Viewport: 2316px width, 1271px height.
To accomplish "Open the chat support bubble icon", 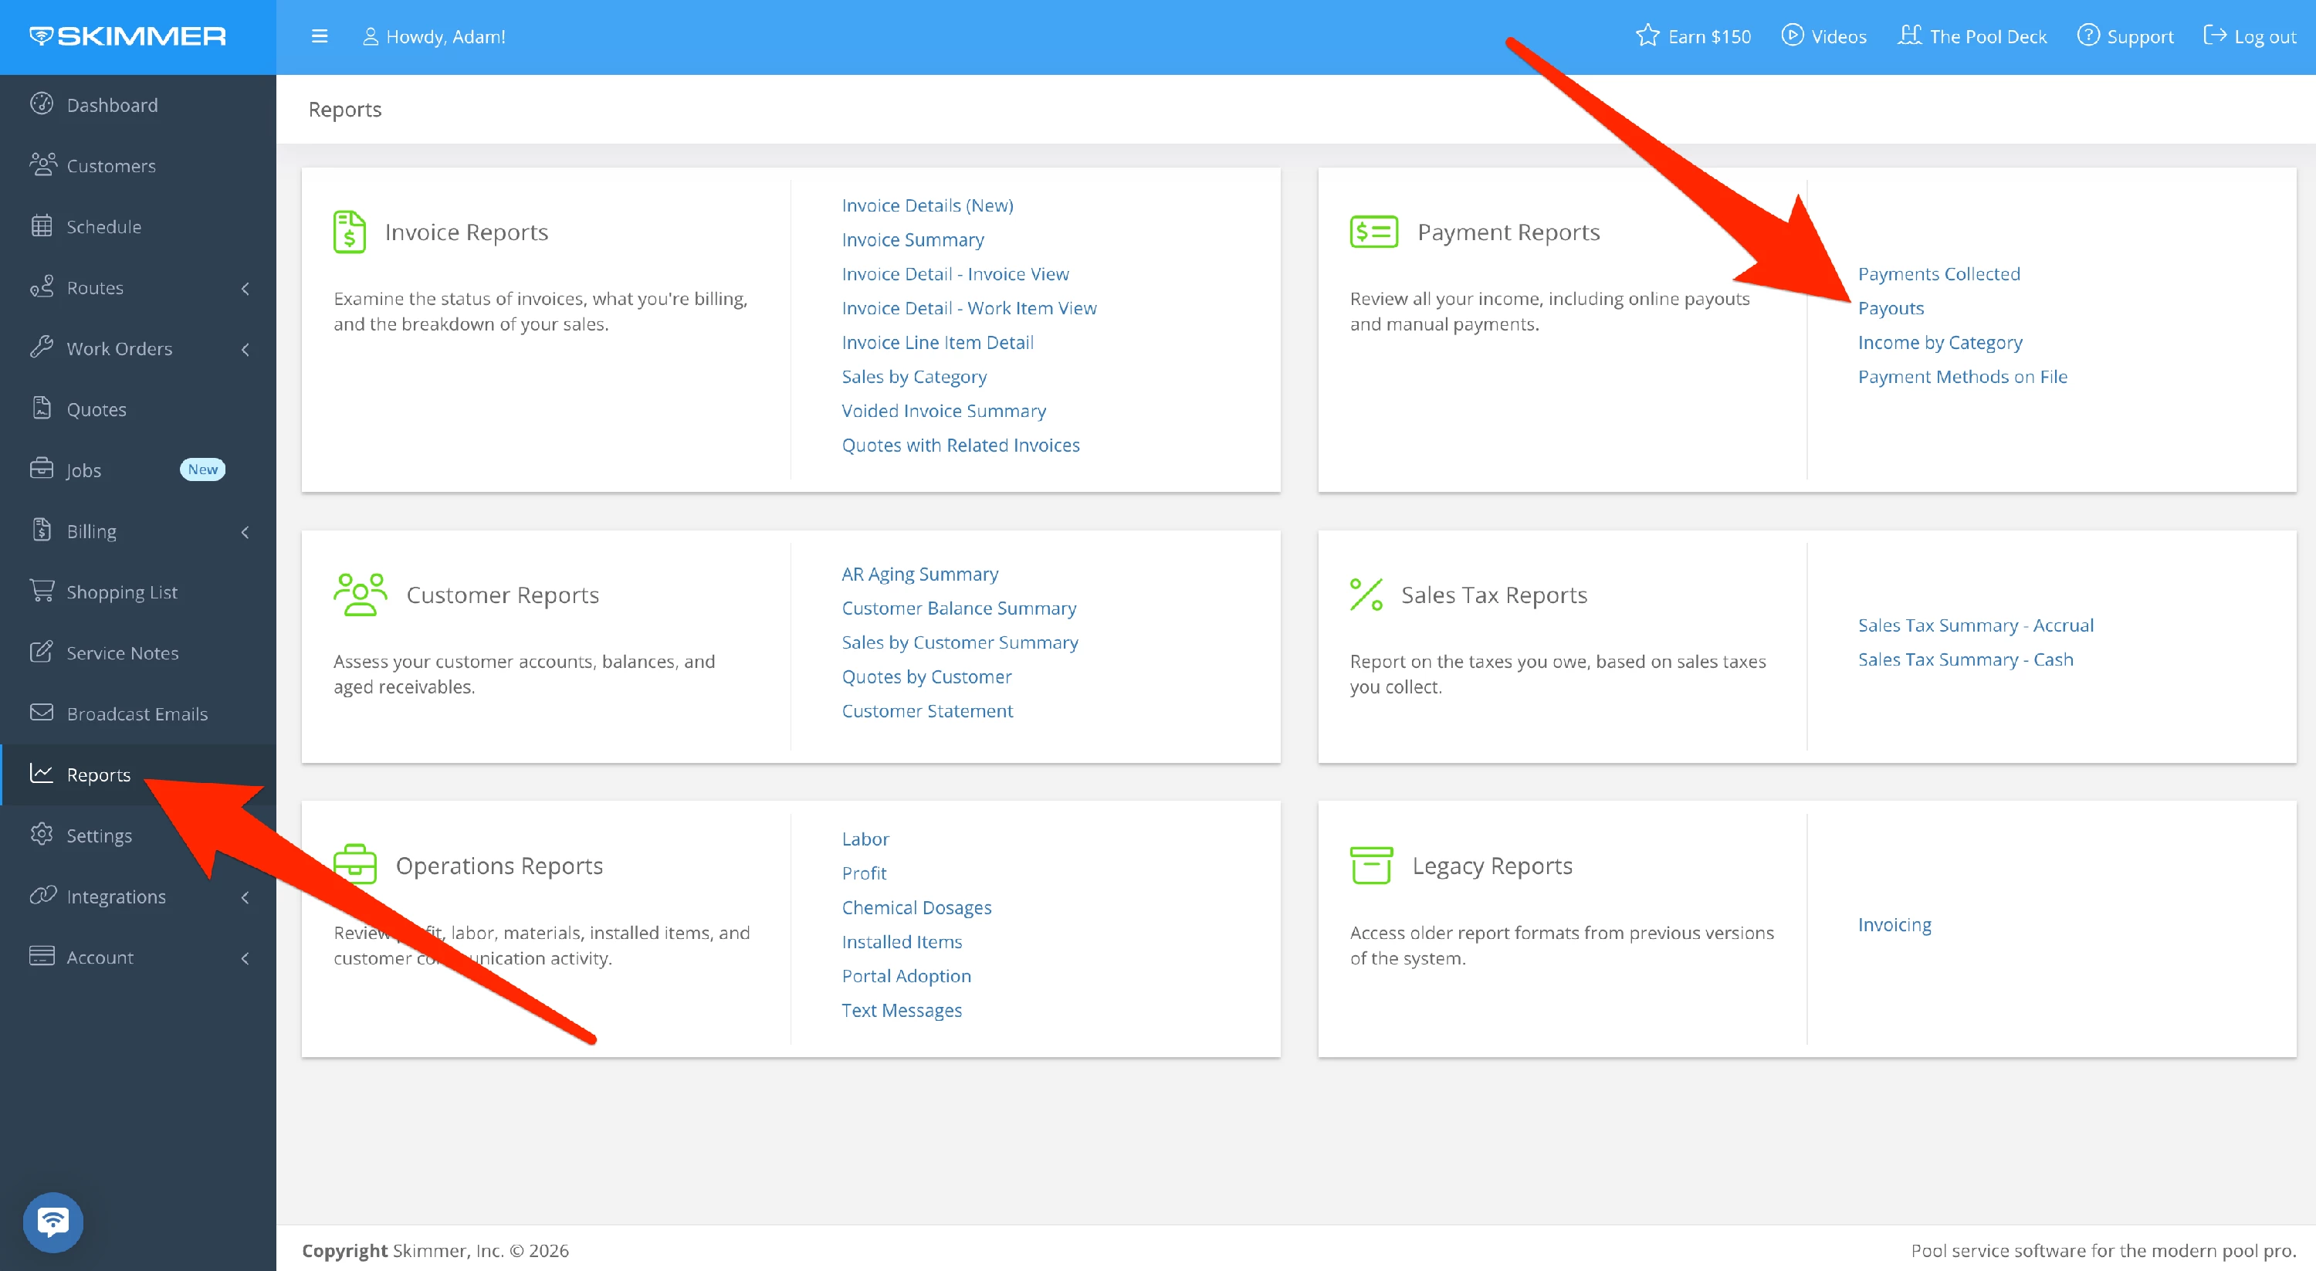I will click(53, 1221).
